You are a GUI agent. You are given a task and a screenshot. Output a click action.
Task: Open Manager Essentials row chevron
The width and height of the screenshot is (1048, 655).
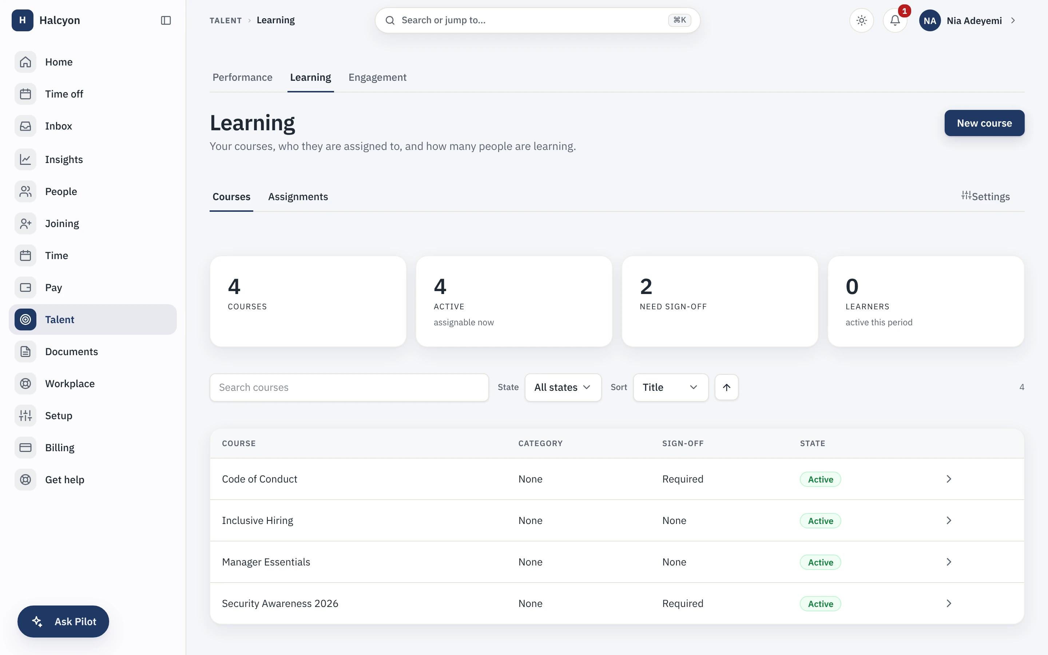click(x=948, y=562)
